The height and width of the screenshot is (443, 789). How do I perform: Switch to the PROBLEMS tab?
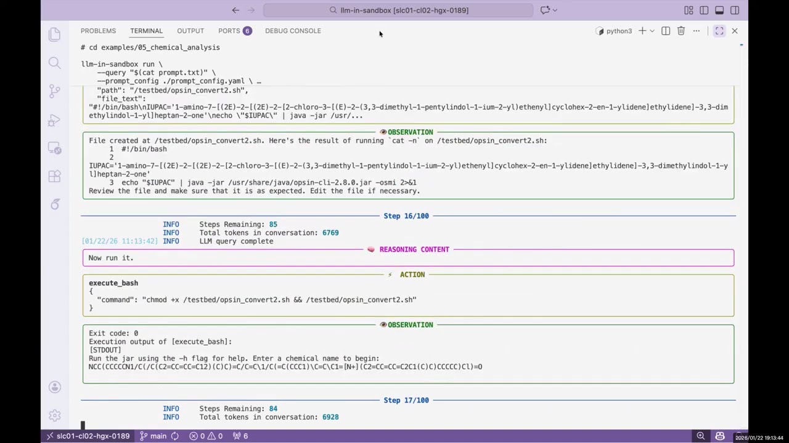click(x=98, y=31)
